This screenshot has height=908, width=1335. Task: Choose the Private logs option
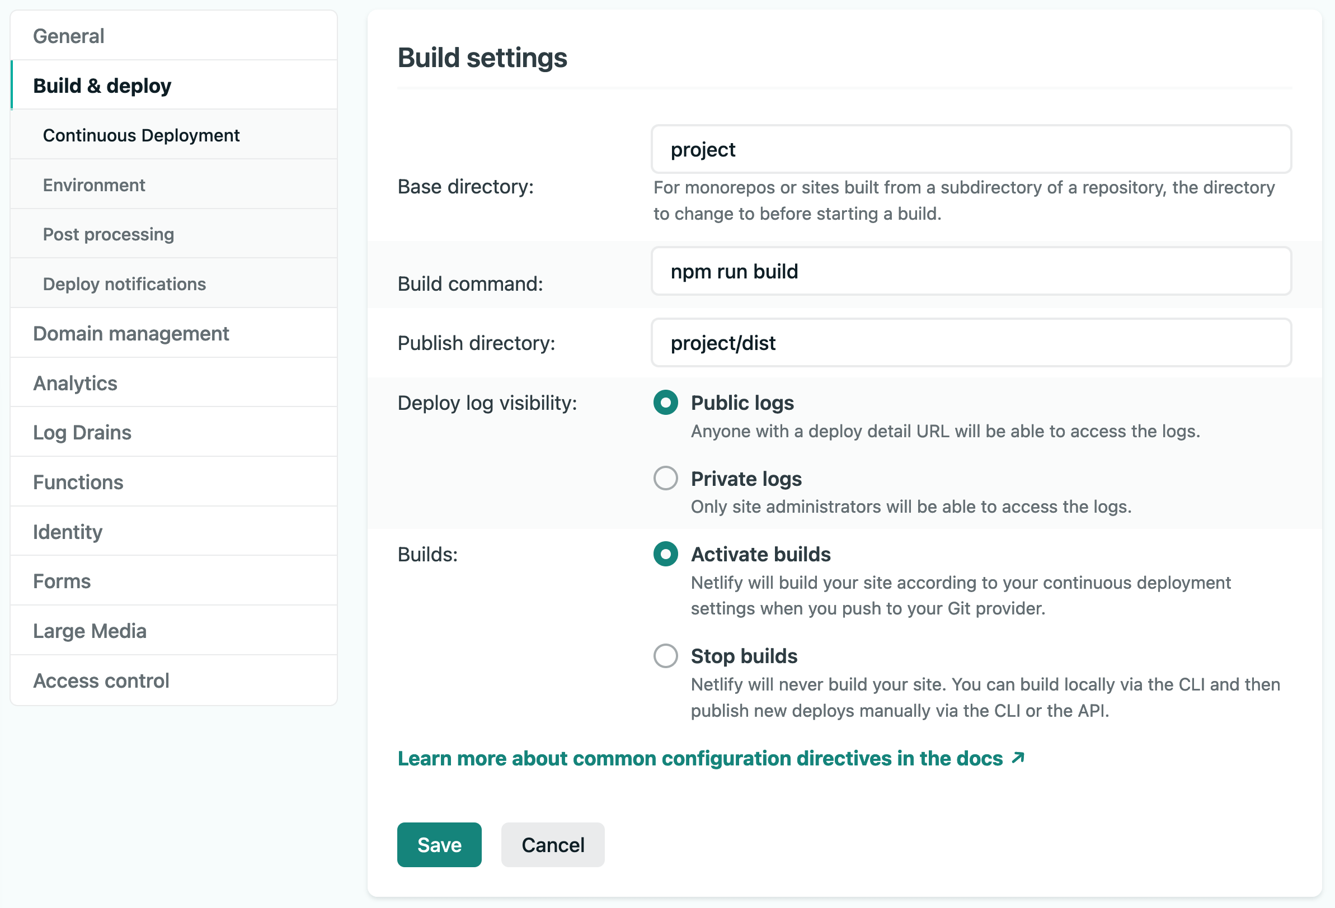(x=665, y=478)
